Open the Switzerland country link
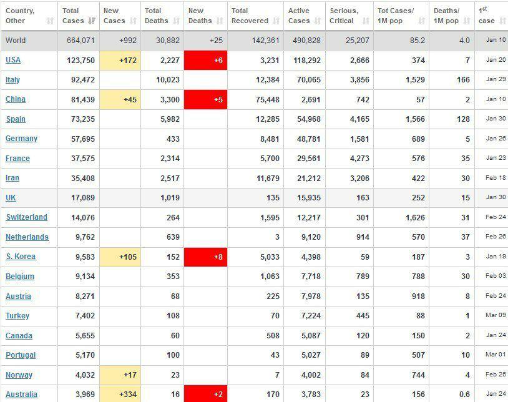Image resolution: width=508 pixels, height=402 pixels. pyautogui.click(x=27, y=217)
